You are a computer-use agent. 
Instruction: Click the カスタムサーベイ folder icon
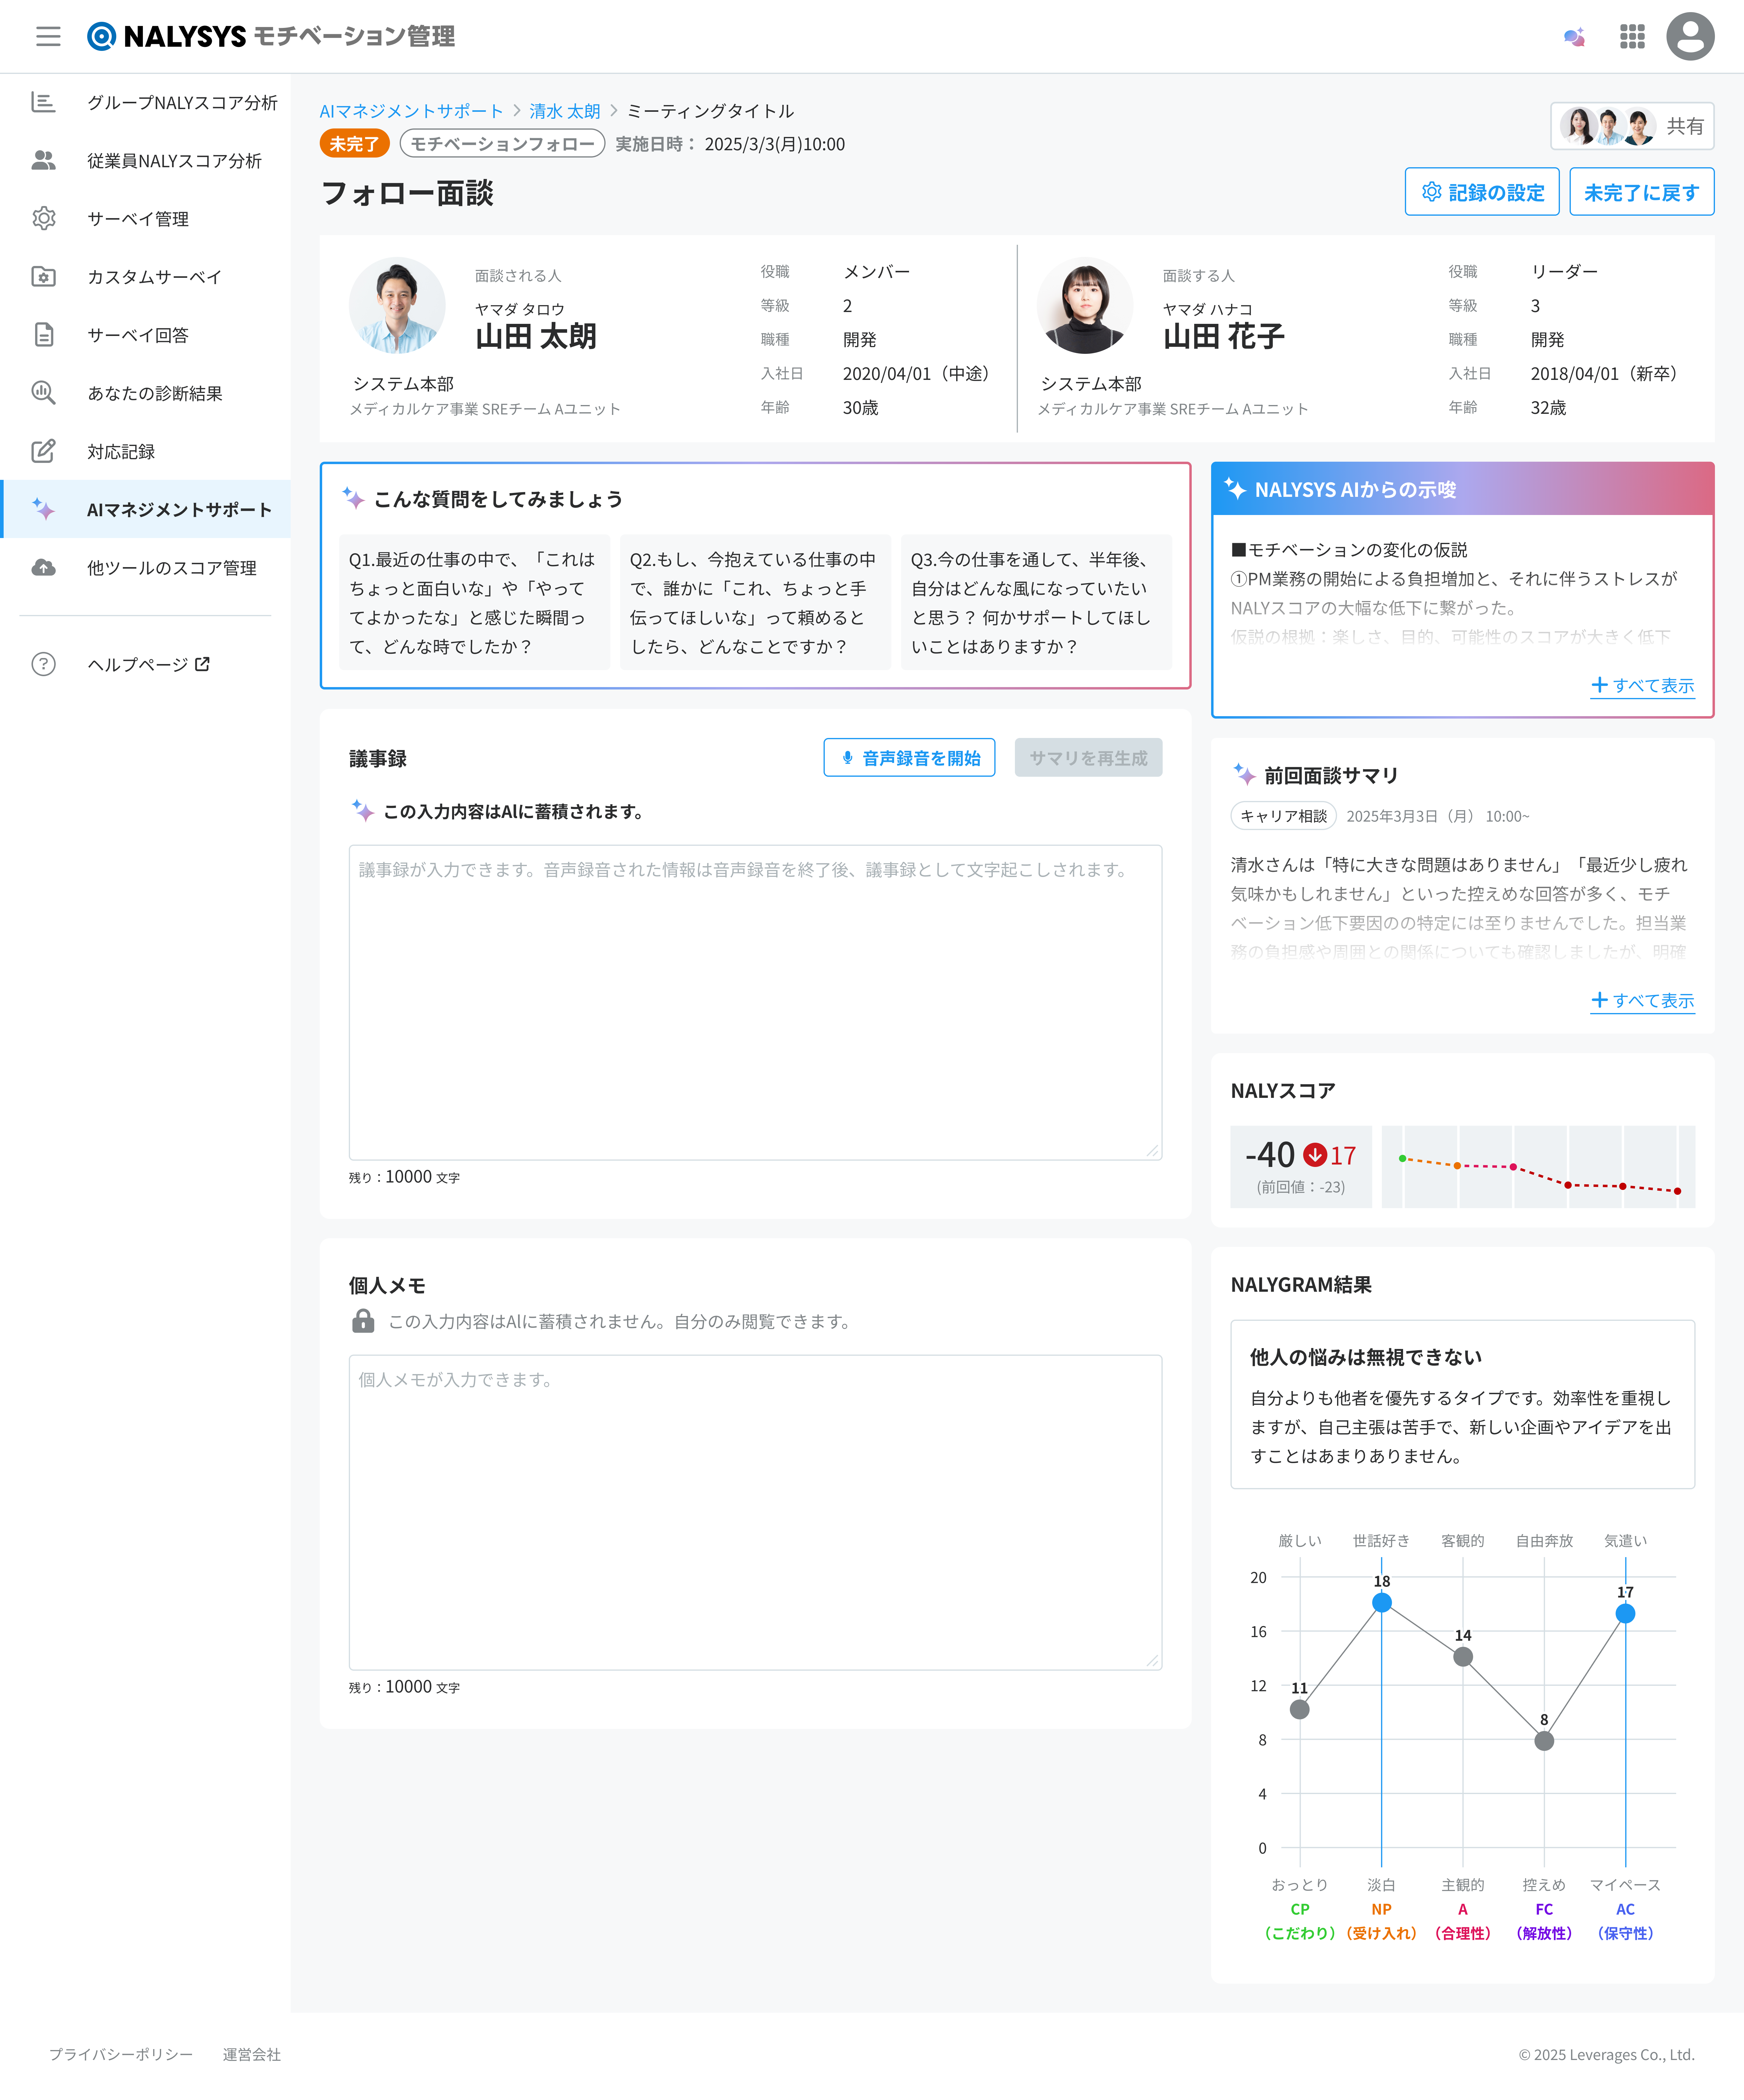(x=43, y=276)
